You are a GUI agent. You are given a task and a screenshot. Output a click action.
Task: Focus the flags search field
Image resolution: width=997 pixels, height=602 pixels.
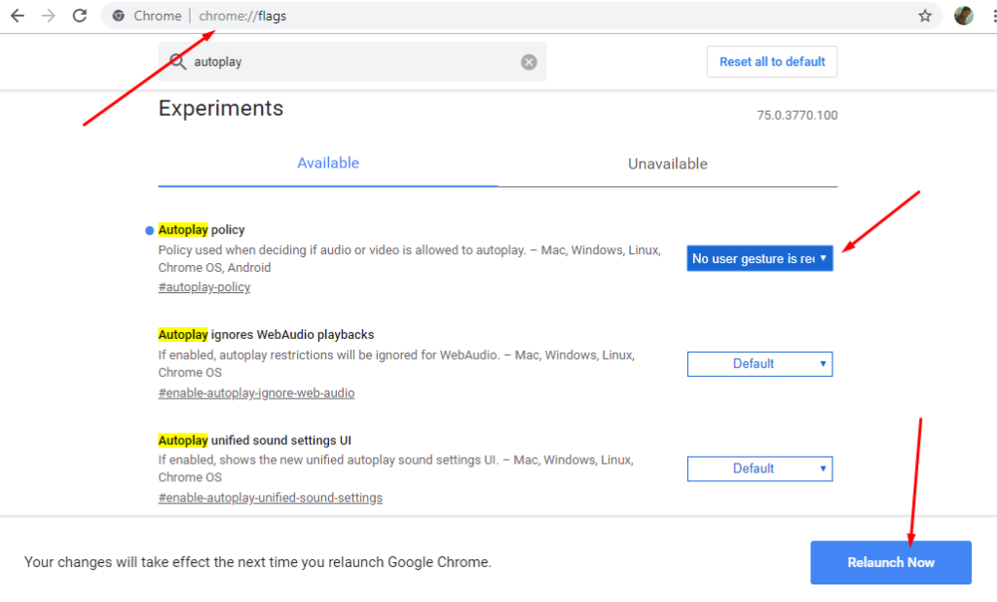coord(351,61)
